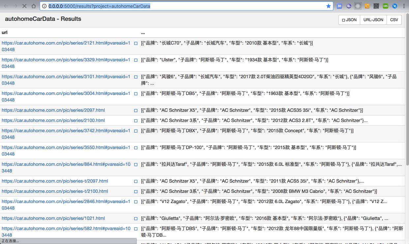Open the blue circular extension icon
409x244 pixels.
[394, 6]
